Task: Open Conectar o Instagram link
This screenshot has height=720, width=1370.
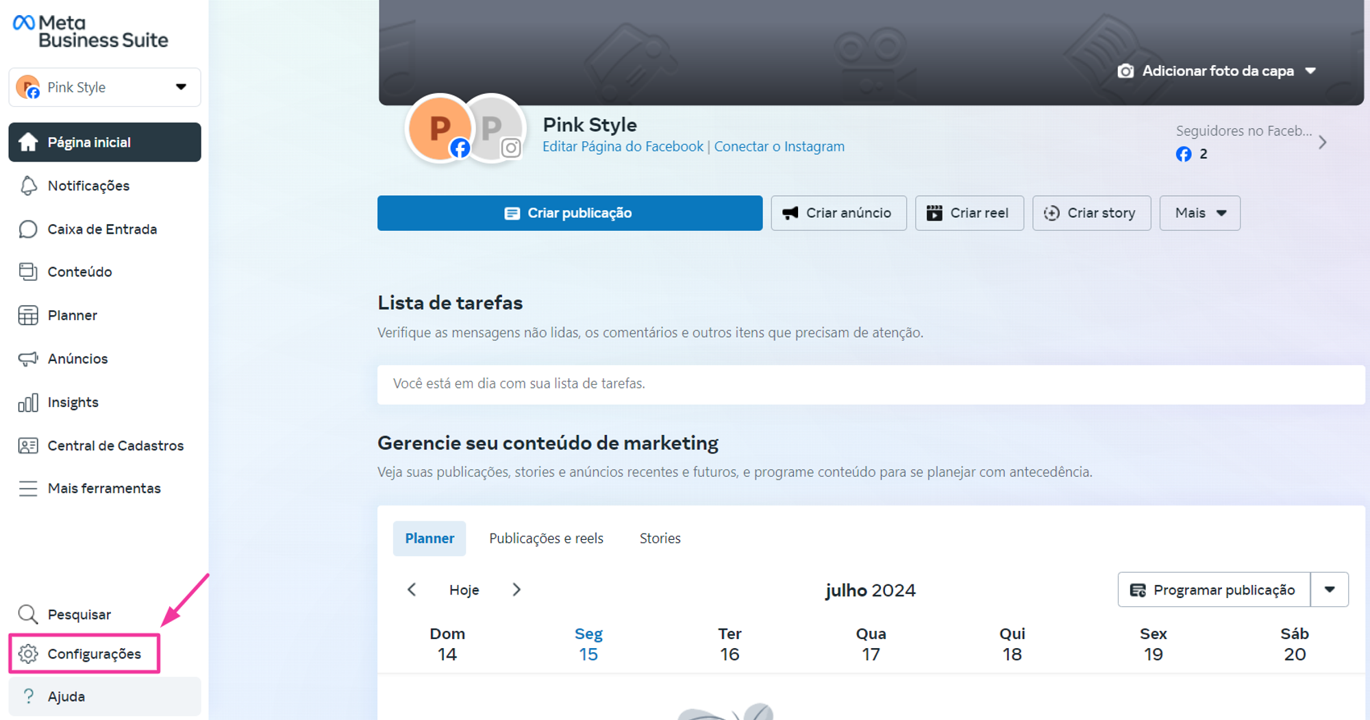Action: (779, 147)
